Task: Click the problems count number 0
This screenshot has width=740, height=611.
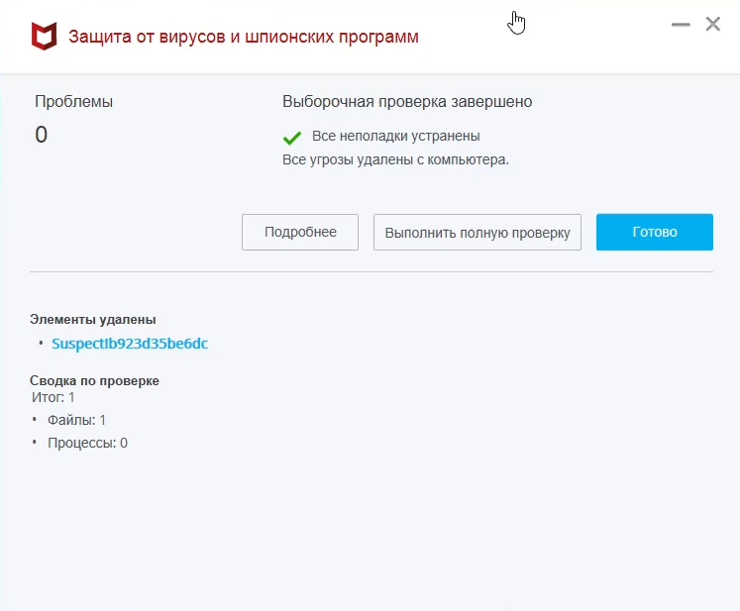Action: pyautogui.click(x=42, y=135)
